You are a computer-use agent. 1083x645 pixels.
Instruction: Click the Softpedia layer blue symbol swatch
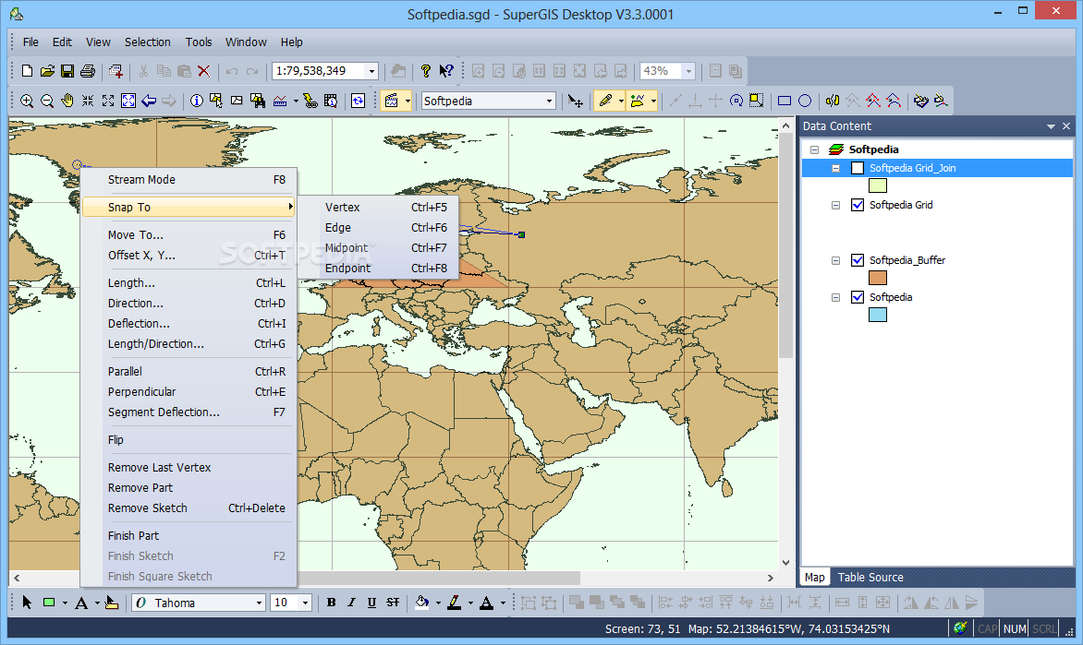coord(877,316)
